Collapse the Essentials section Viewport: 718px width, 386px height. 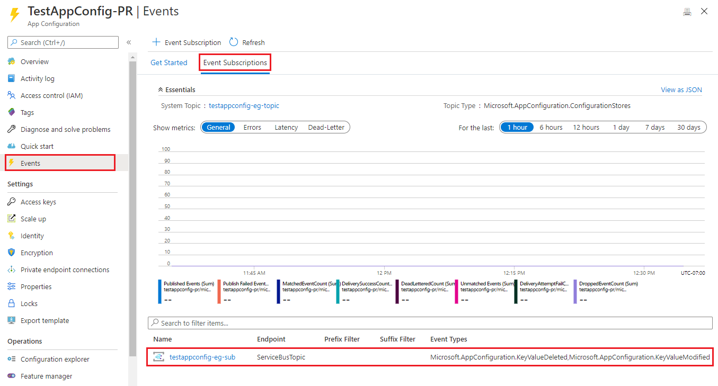pos(160,90)
